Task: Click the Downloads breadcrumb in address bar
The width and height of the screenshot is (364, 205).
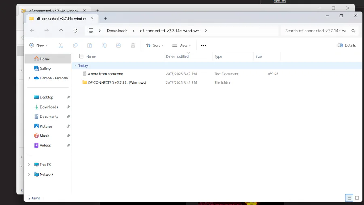Action: (117, 31)
